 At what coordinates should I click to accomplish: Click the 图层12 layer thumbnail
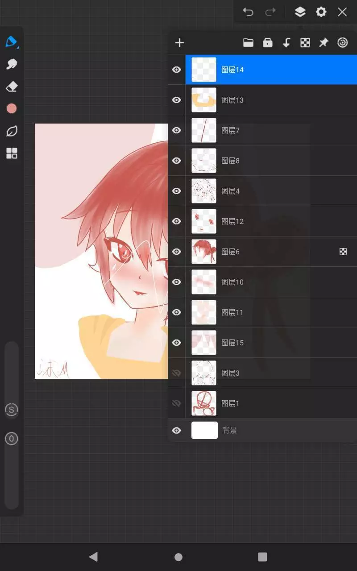pyautogui.click(x=204, y=221)
